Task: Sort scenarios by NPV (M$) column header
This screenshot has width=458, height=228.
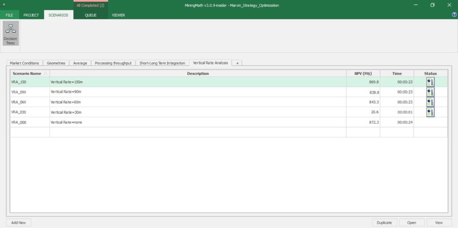Action: [363, 73]
